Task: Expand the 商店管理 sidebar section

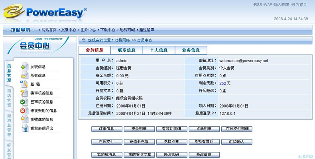Action: [9, 98]
